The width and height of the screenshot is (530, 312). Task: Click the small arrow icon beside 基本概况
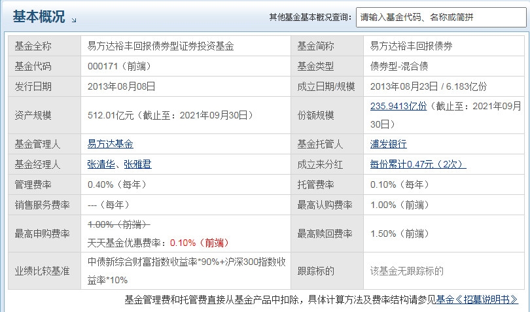pyautogui.click(x=74, y=20)
